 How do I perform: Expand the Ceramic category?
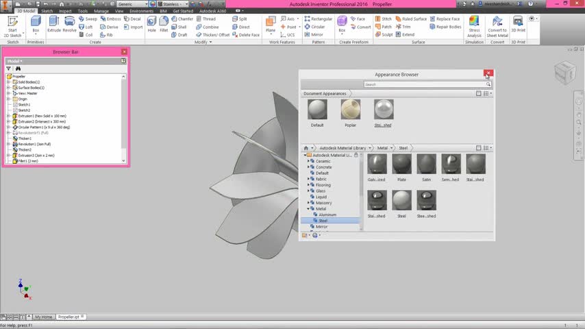tap(308, 161)
